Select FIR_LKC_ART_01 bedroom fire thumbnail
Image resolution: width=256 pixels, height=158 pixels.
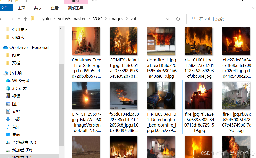click(x=161, y=96)
